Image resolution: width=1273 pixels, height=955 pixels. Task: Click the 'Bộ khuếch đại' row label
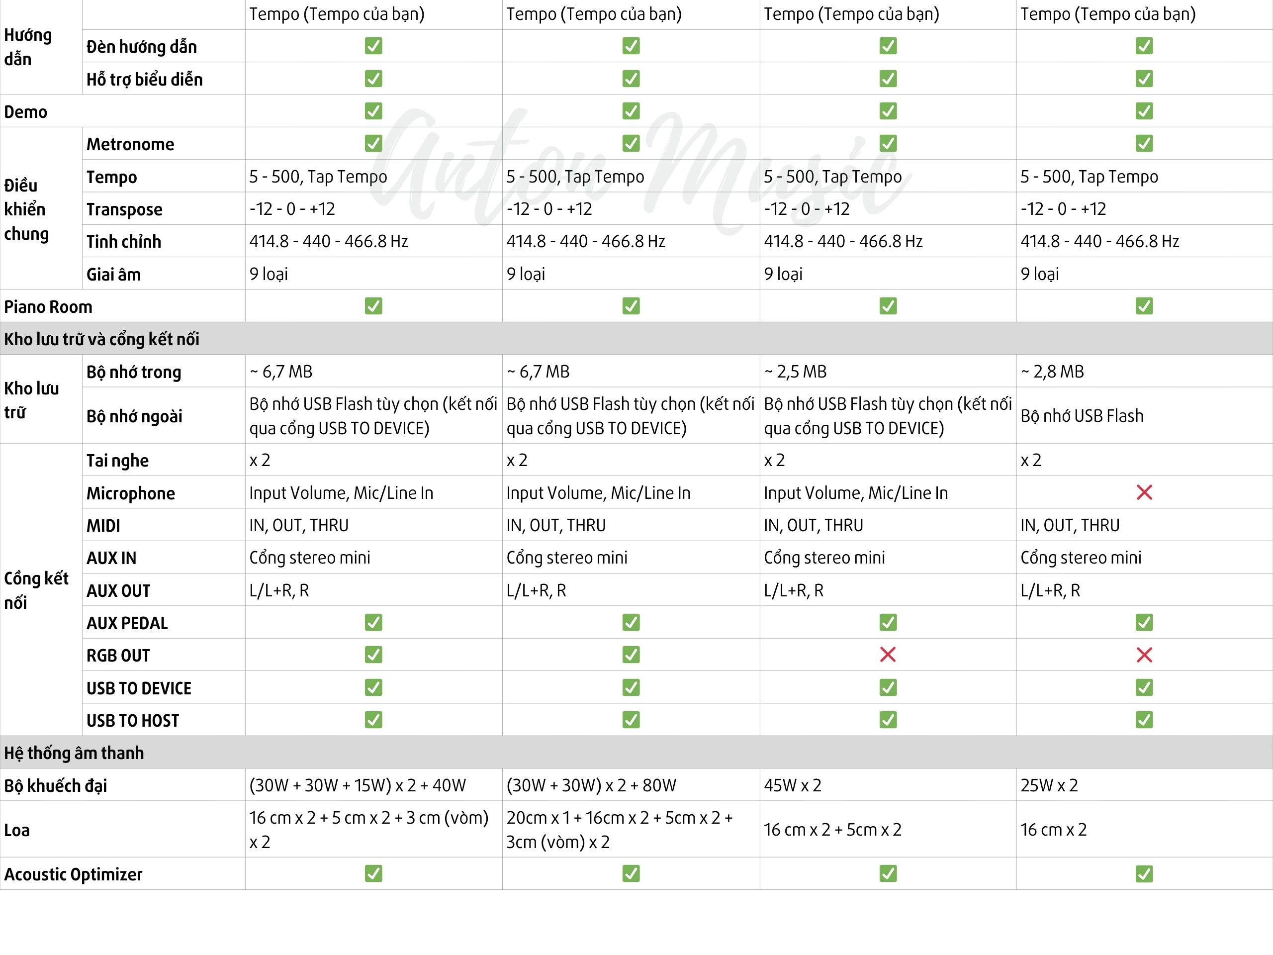point(56,785)
